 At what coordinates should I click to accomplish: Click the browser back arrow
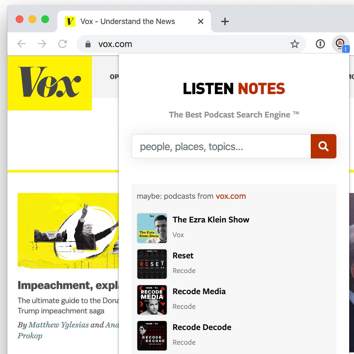coord(21,44)
